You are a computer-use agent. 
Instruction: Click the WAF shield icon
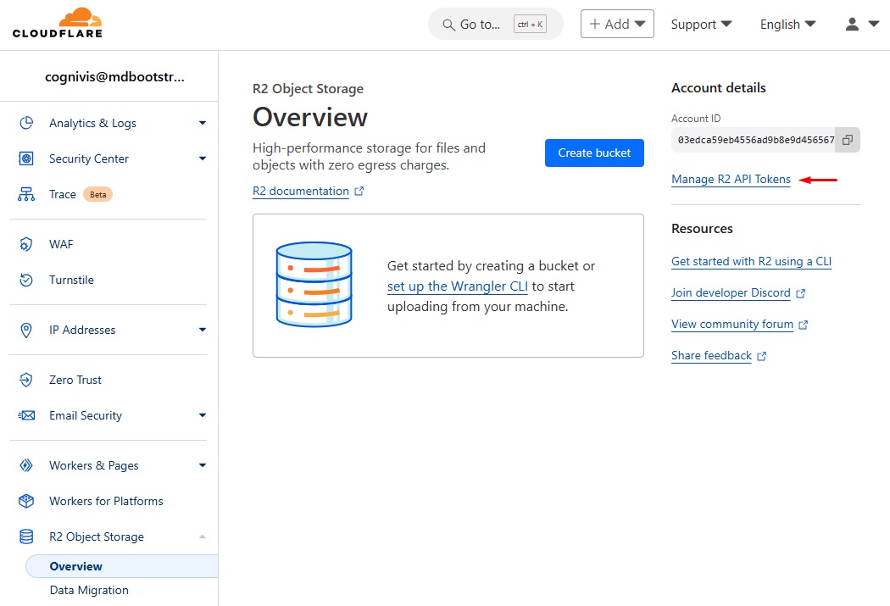26,244
